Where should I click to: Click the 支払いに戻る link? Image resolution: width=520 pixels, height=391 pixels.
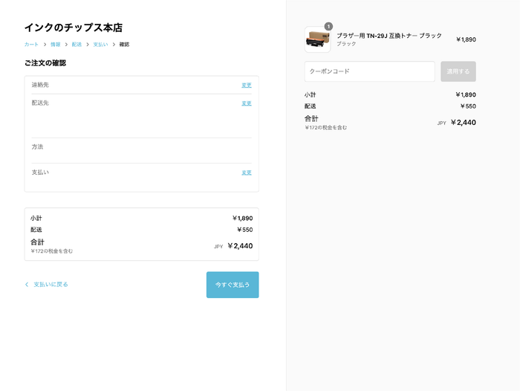tap(51, 285)
